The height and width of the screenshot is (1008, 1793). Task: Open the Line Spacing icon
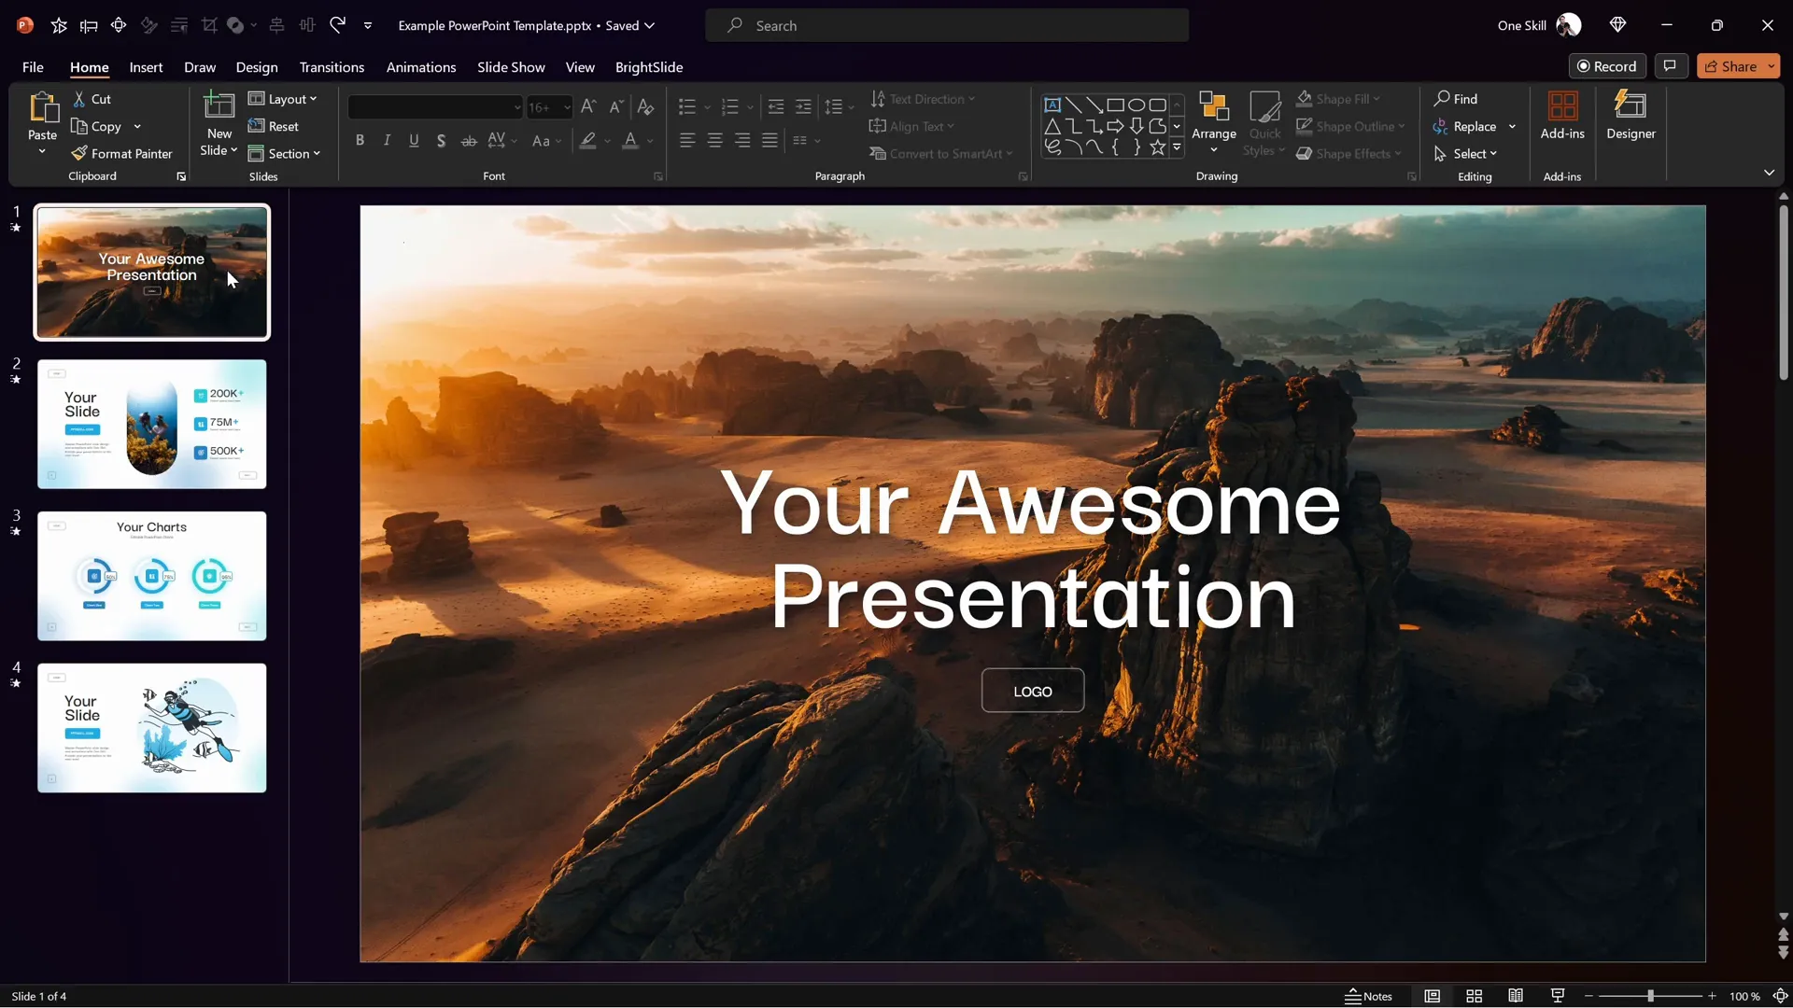834,106
